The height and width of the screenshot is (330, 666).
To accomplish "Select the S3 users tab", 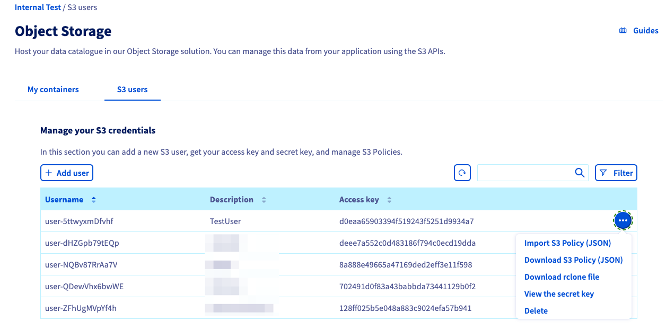I will point(132,90).
